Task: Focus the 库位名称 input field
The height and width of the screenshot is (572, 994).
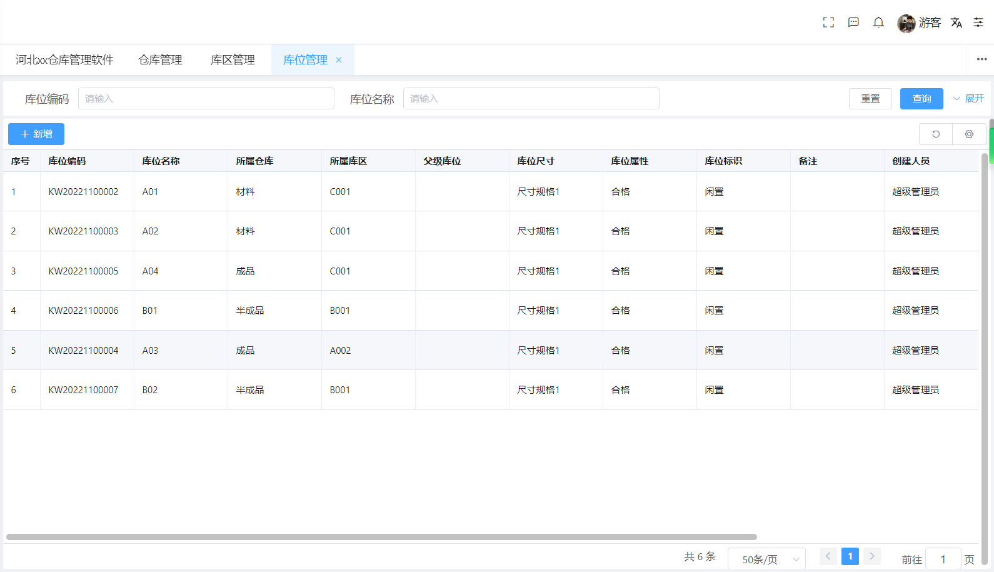Action: pyautogui.click(x=531, y=99)
